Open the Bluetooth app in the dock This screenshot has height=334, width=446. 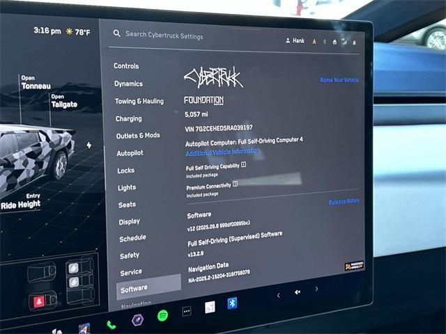[232, 303]
